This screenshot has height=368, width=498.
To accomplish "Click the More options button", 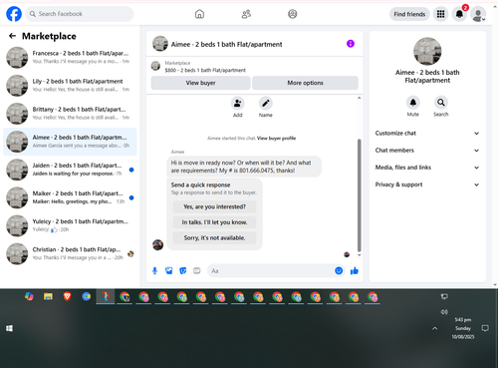I will click(x=305, y=83).
